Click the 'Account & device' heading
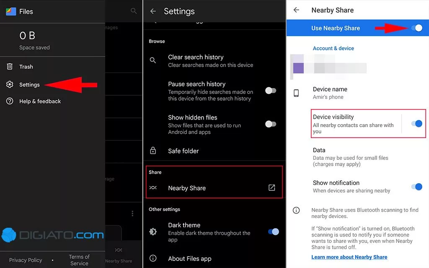 tap(333, 48)
